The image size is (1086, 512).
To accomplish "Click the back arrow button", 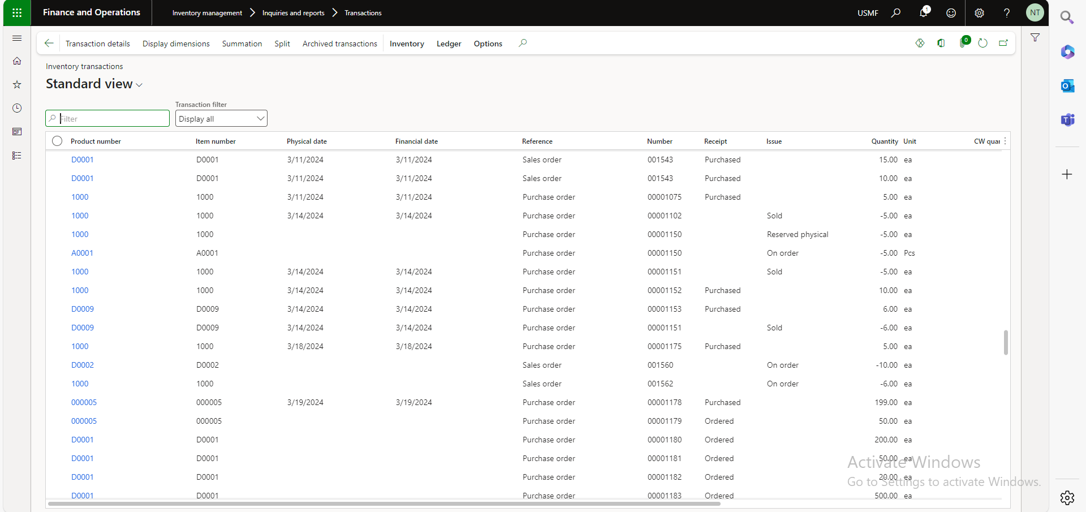I will 49,43.
